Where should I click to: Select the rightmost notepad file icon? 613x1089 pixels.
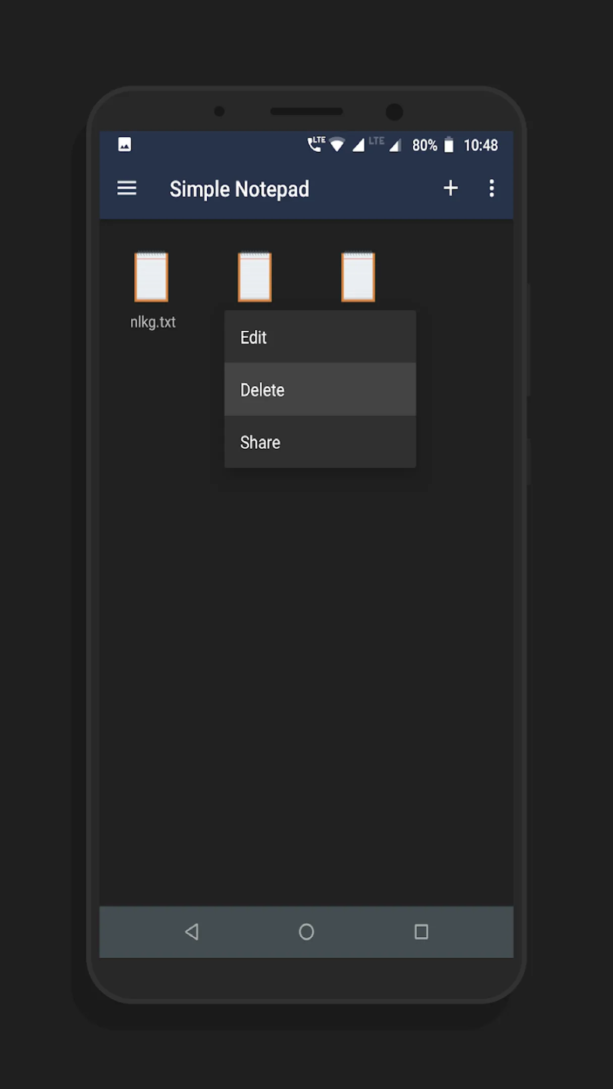pyautogui.click(x=358, y=277)
